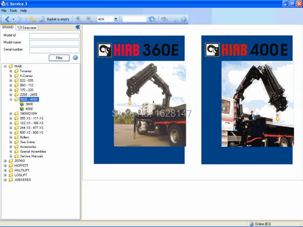The image size is (303, 227).
Task: Click the 244 XS - 477 XS folder icon
Action: coord(16,127)
